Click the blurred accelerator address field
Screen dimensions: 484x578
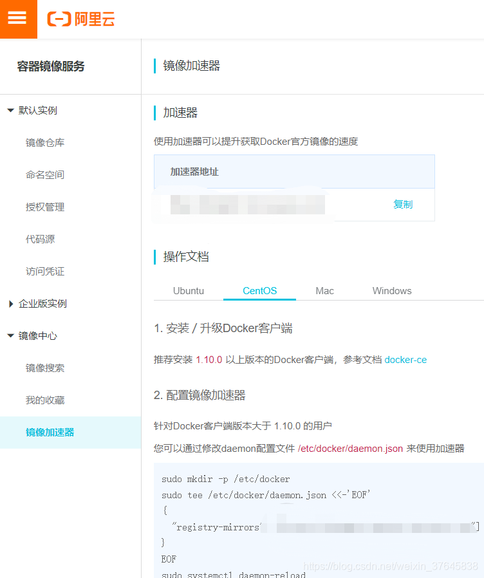[x=248, y=205]
